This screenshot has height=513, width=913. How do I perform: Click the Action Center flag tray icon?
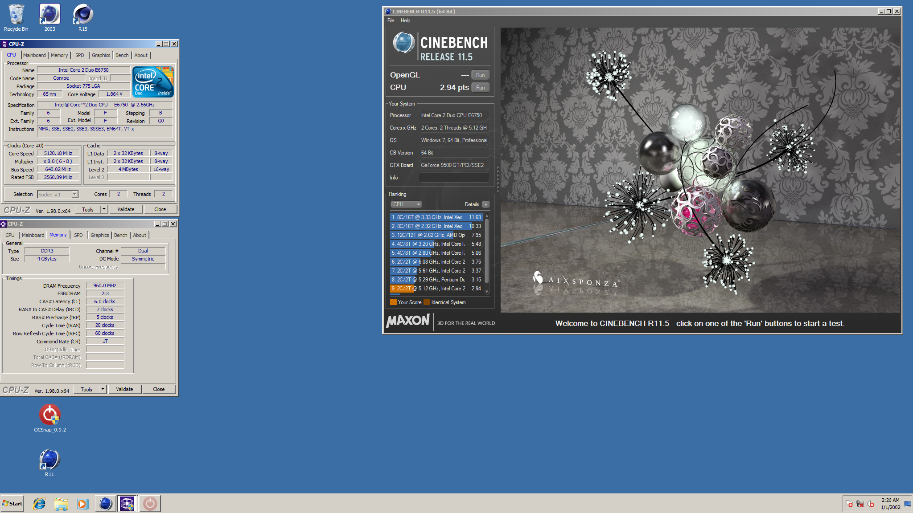[849, 504]
